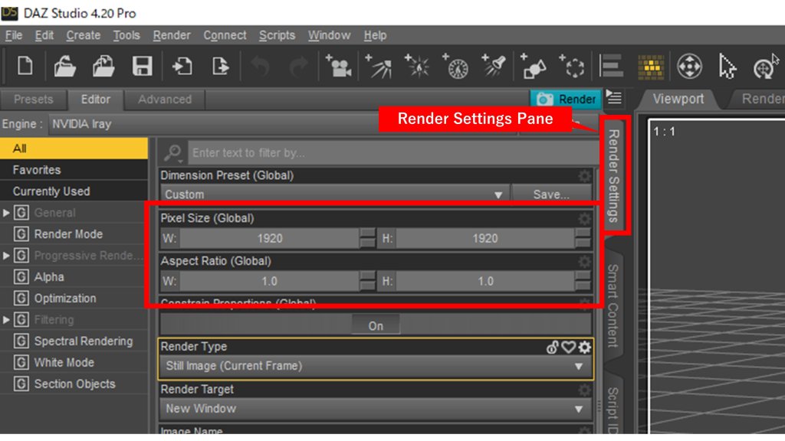Open the Window menu
This screenshot has height=441, width=785.
pos(330,35)
